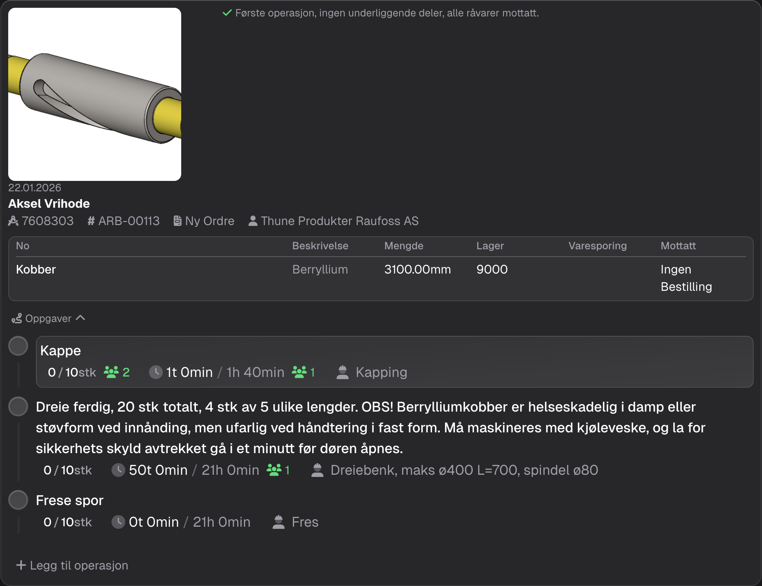Click the worker icon beside Dreiebenk resource
762x586 pixels.
point(317,470)
